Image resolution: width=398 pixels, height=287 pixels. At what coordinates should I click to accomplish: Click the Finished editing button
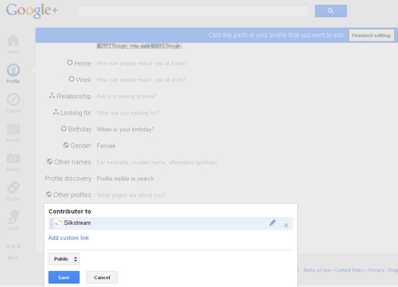pyautogui.click(x=371, y=35)
